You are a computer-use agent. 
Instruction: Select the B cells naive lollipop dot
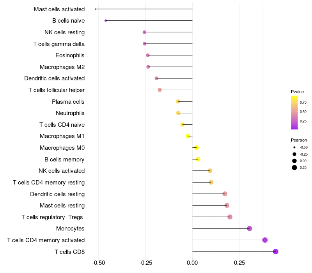tap(106, 21)
